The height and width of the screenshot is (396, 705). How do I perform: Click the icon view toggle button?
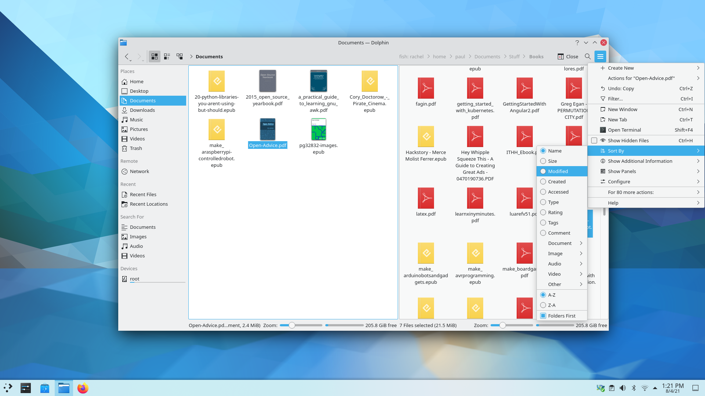(x=154, y=56)
